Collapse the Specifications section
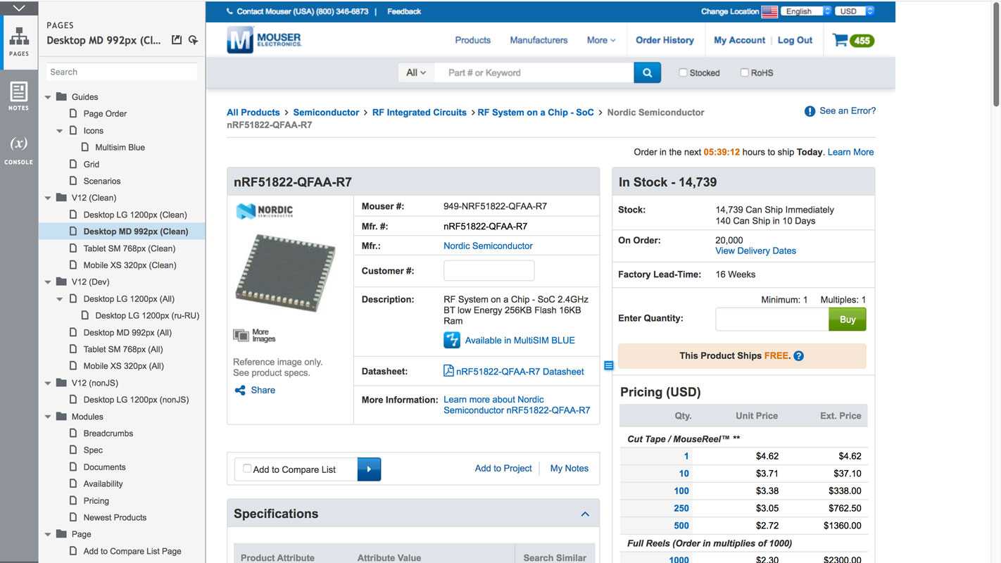This screenshot has width=1001, height=563. point(585,514)
